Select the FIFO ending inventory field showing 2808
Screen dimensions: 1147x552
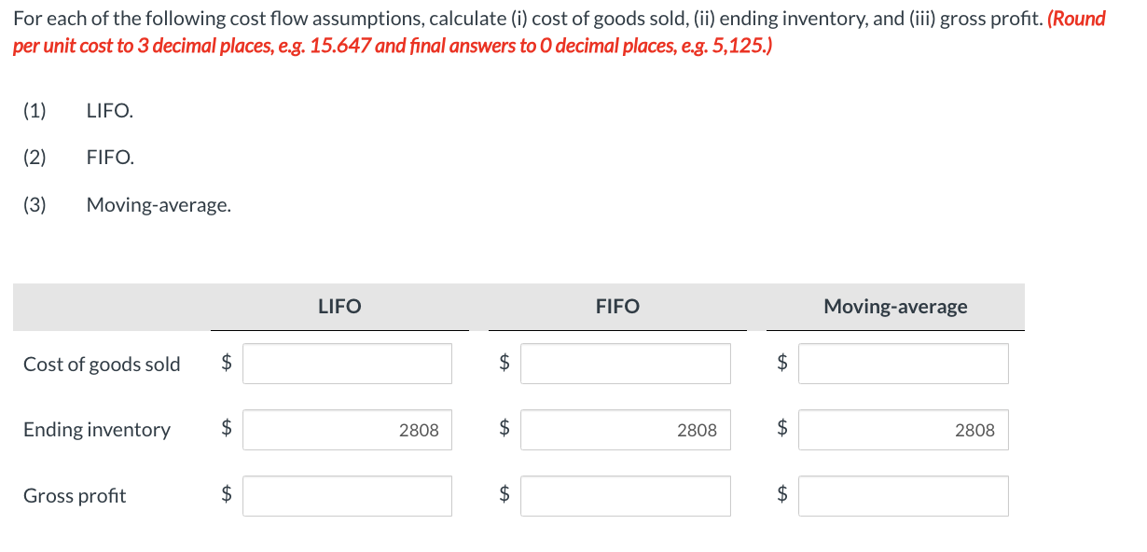625,429
